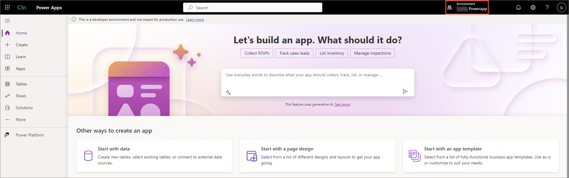
Task: Open the SI account avatar
Action: [561, 8]
